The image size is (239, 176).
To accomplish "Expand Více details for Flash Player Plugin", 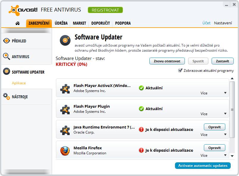I will (x=213, y=114).
